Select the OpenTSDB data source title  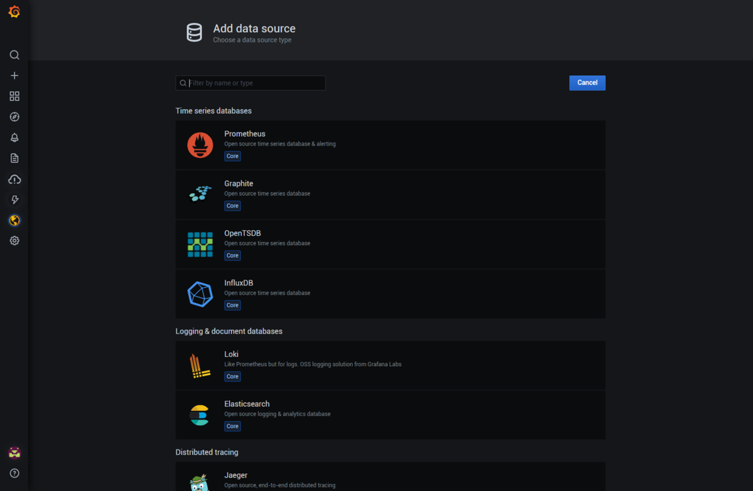click(x=243, y=233)
